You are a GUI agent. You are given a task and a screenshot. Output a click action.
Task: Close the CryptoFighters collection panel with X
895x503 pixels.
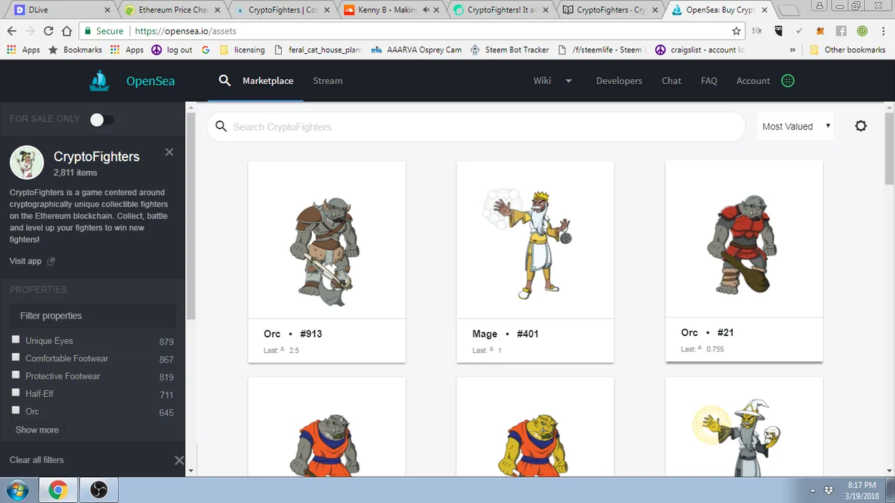coord(169,152)
